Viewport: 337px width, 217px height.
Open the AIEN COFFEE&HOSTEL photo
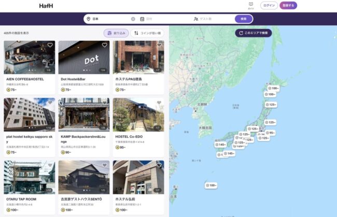[30, 57]
